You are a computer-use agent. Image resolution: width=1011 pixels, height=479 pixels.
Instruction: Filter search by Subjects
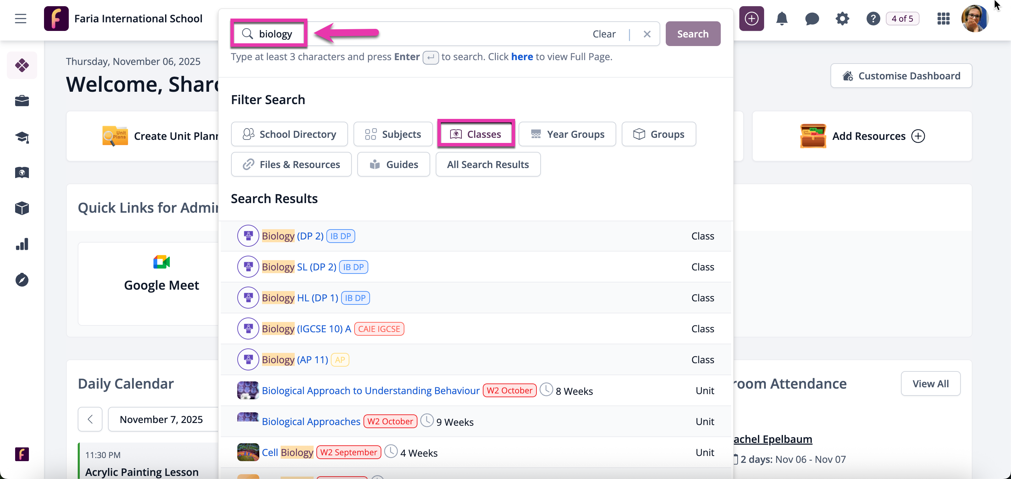(x=393, y=134)
